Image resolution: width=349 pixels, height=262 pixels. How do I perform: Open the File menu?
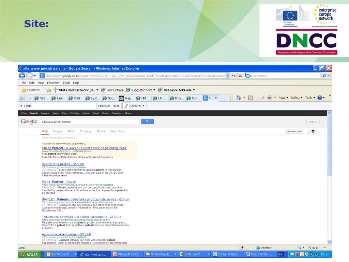(x=24, y=83)
